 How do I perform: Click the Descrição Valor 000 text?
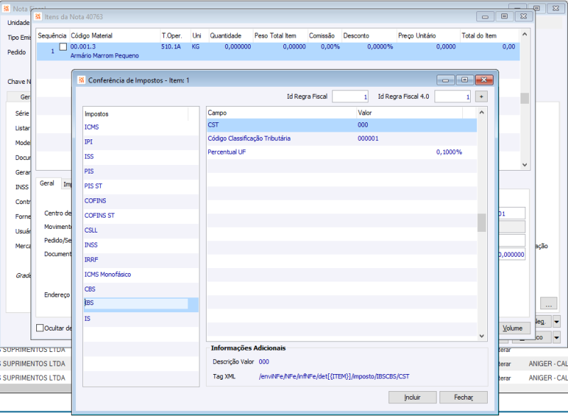[x=263, y=361]
